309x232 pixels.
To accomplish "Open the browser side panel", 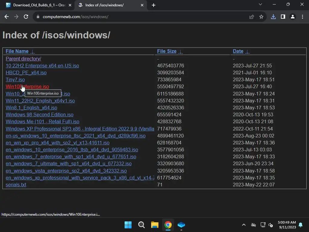I will click(x=283, y=17).
